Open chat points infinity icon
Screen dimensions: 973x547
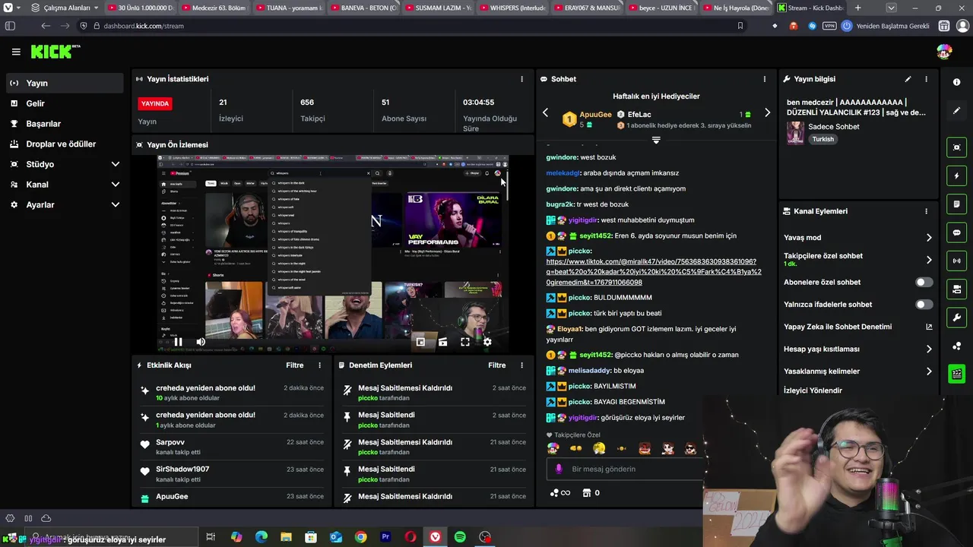(560, 493)
